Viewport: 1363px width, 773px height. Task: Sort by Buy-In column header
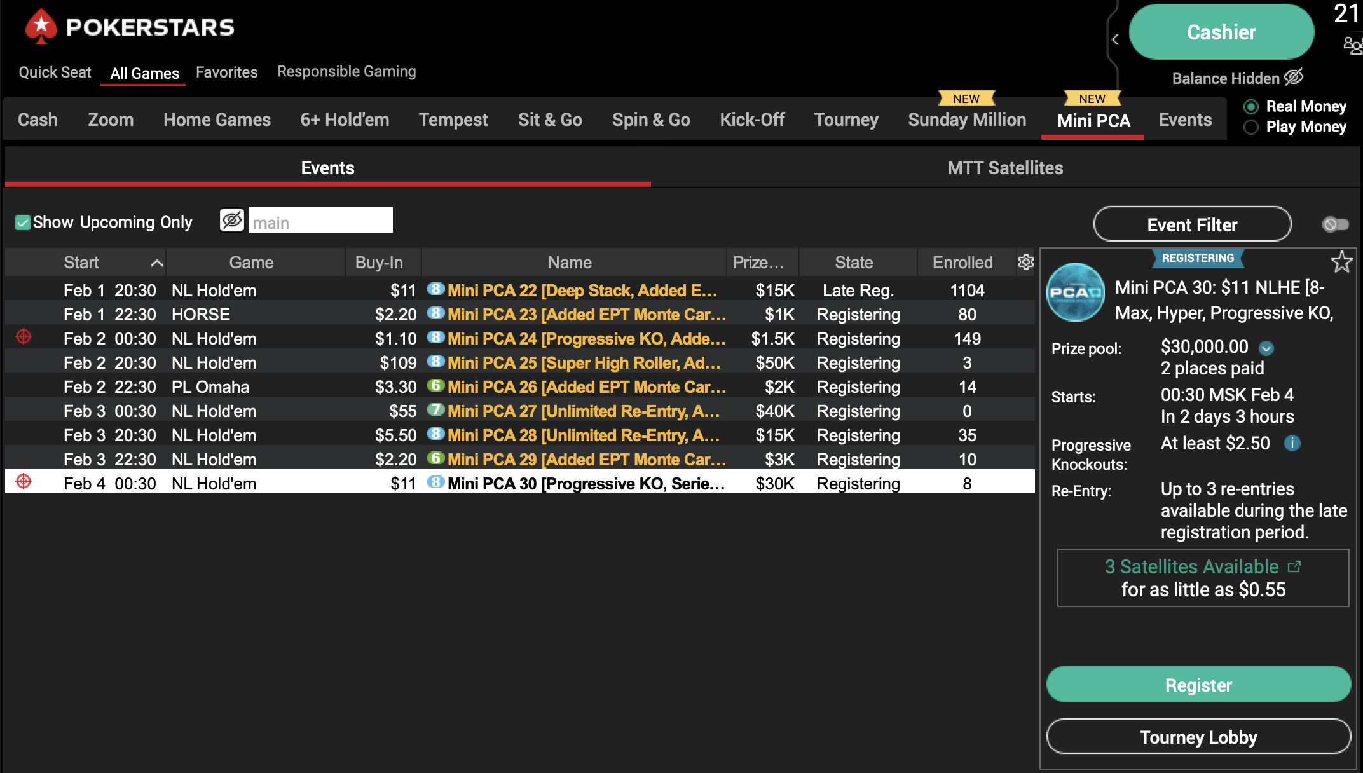coord(379,263)
